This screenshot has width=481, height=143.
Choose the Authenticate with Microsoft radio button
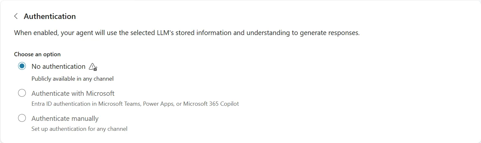22,93
